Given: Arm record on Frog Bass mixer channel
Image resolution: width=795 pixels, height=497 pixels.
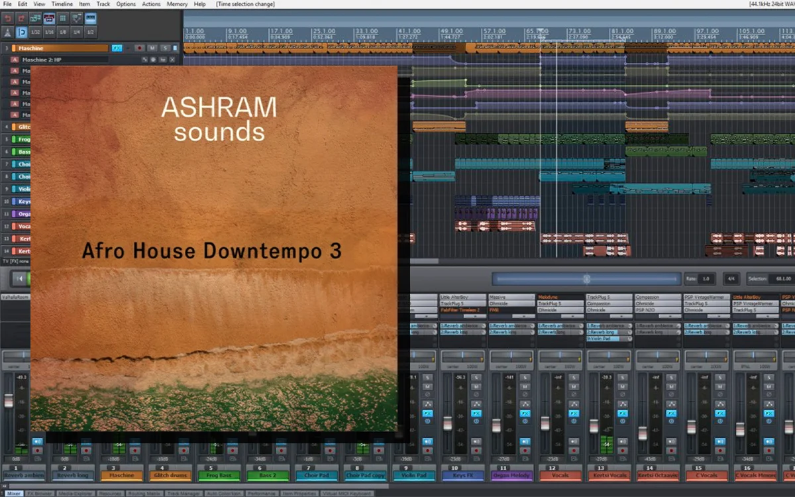Looking at the screenshot, I should 232,451.
